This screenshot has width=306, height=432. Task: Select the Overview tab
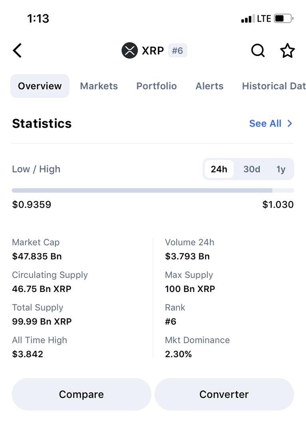[40, 86]
